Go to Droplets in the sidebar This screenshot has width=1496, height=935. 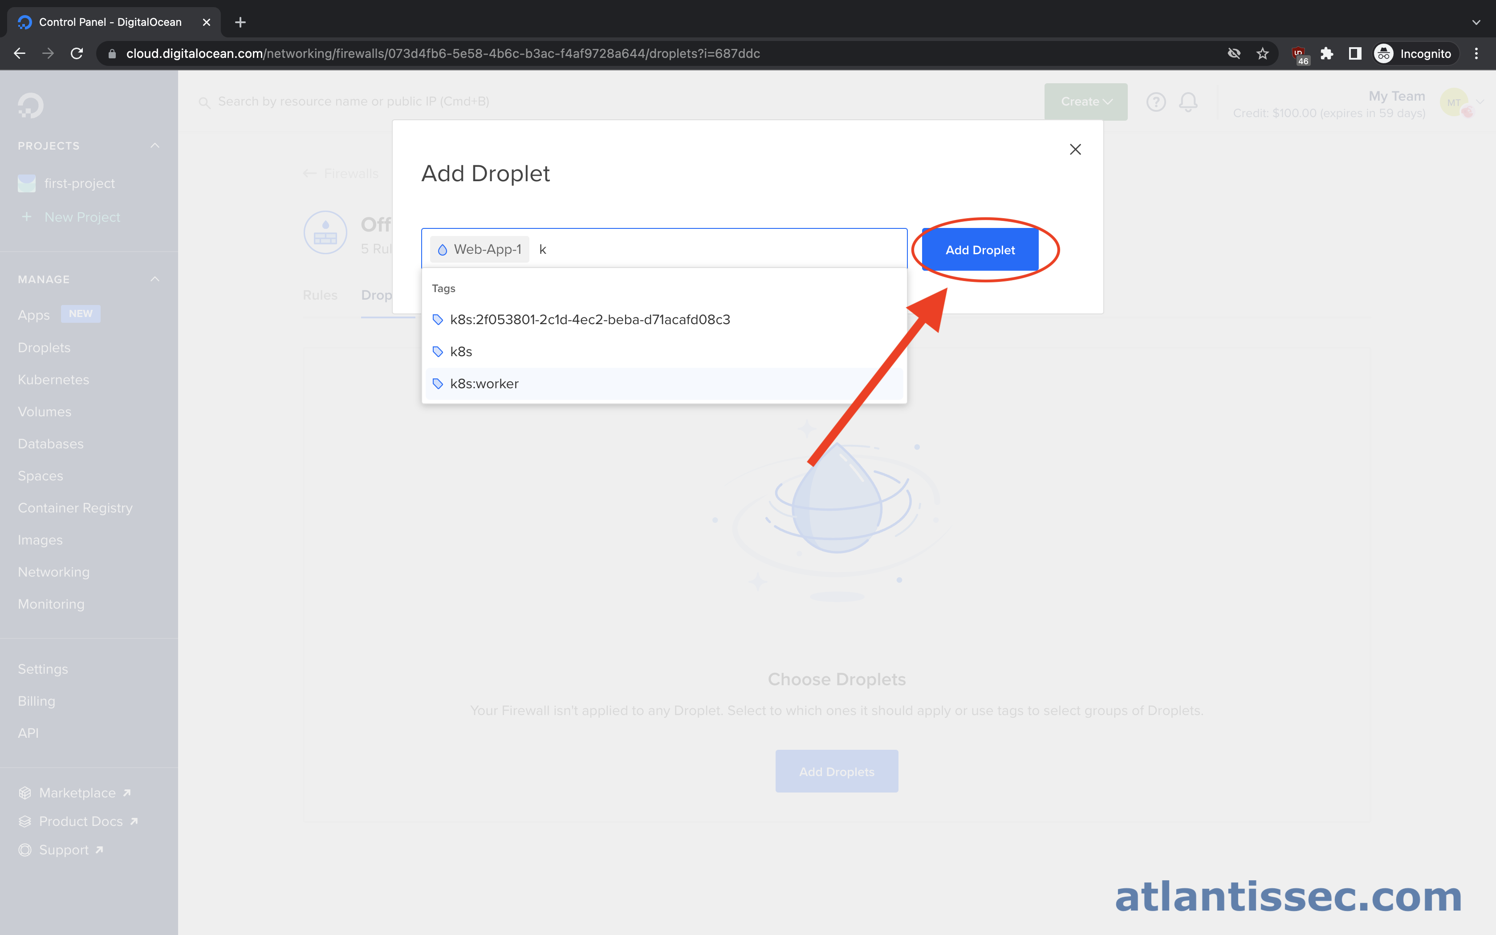(x=44, y=348)
